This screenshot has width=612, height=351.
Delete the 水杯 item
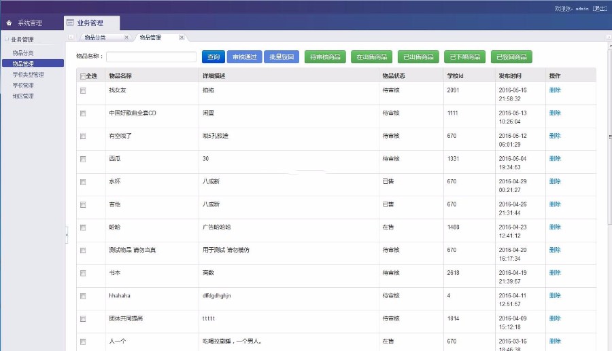pos(555,181)
